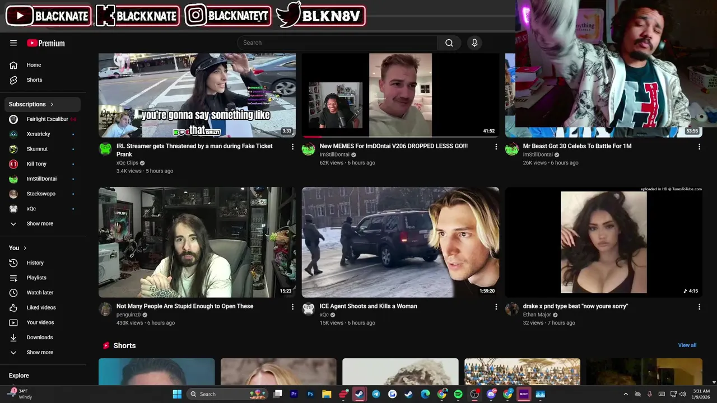Viewport: 717px width, 403px height.
Task: Click Ethan Major channel name
Action: [537, 315]
